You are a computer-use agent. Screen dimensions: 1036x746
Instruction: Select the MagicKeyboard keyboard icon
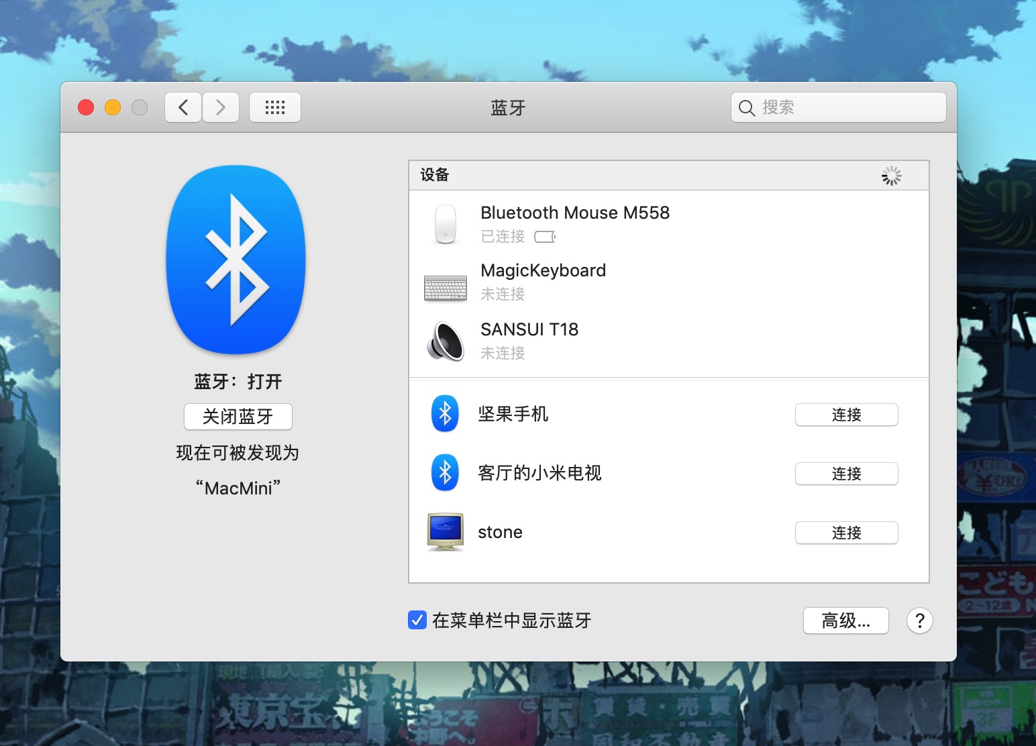446,288
